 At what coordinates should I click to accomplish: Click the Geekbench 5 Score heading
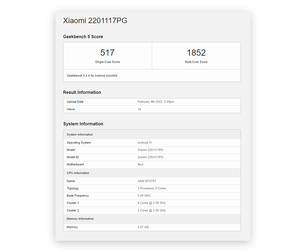[83, 37]
